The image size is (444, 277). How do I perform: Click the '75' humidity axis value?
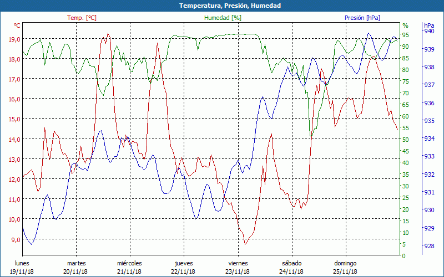tap(406, 81)
